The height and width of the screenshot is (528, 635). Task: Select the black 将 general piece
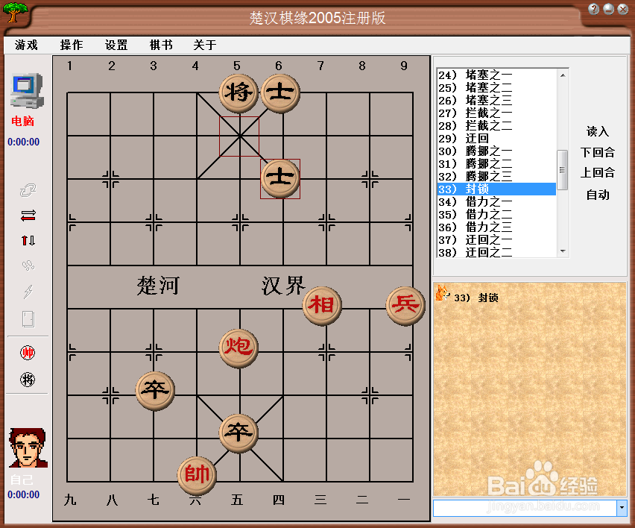[238, 93]
